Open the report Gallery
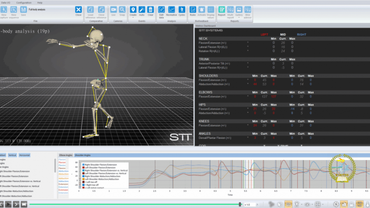Screen dimensions: 370x208 coord(239,10)
